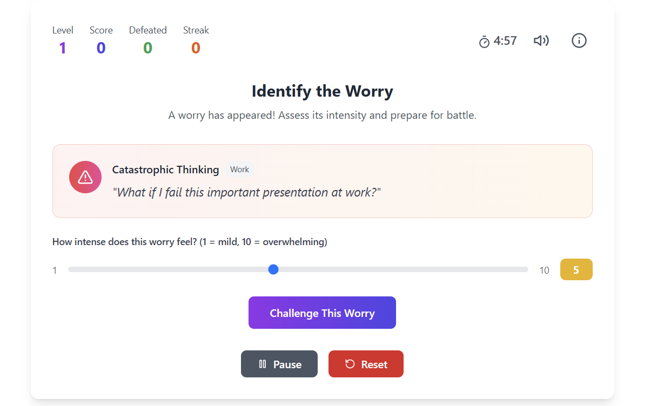Pause the worry battle
Screen dimensions: 657x406
point(279,363)
